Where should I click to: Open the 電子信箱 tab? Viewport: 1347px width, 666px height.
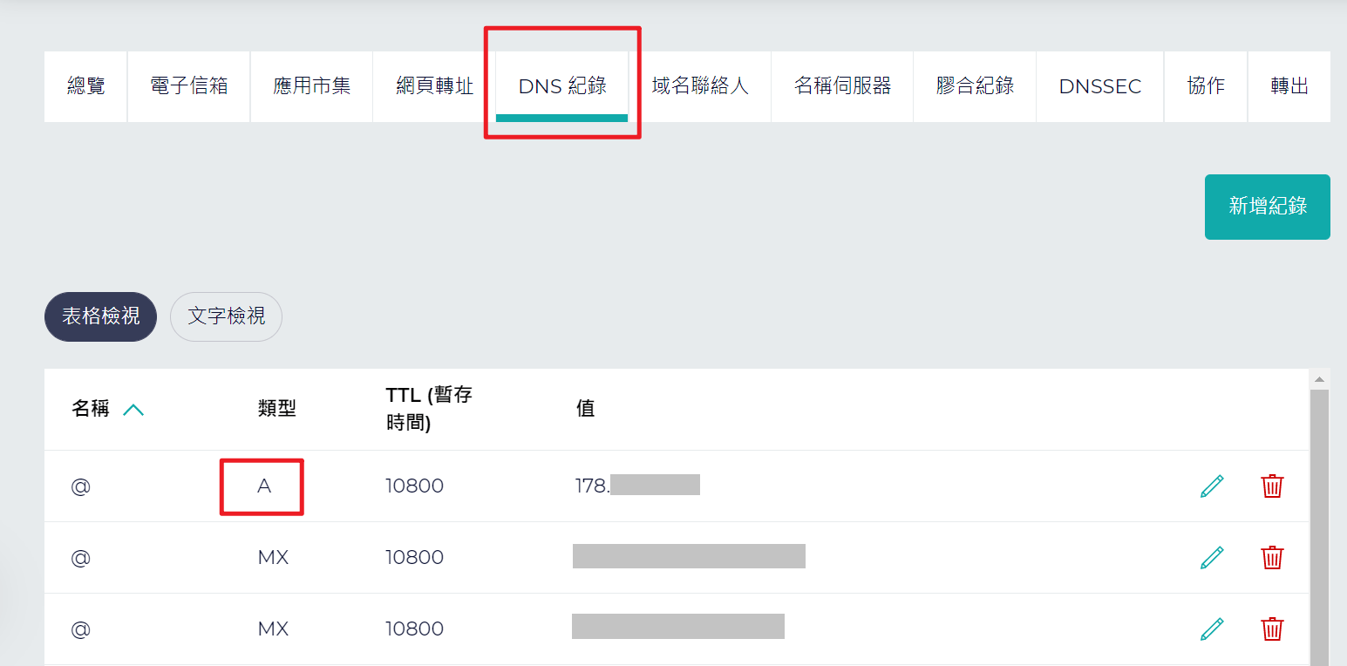click(189, 86)
